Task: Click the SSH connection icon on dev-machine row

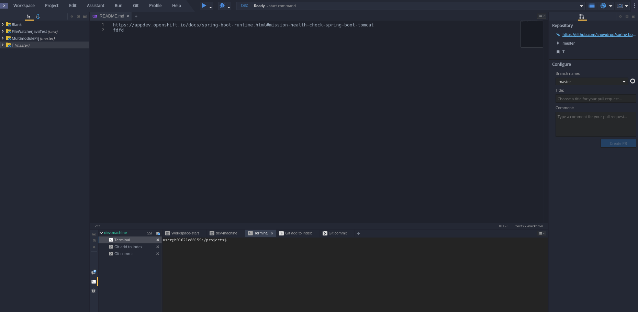Action: point(158,233)
